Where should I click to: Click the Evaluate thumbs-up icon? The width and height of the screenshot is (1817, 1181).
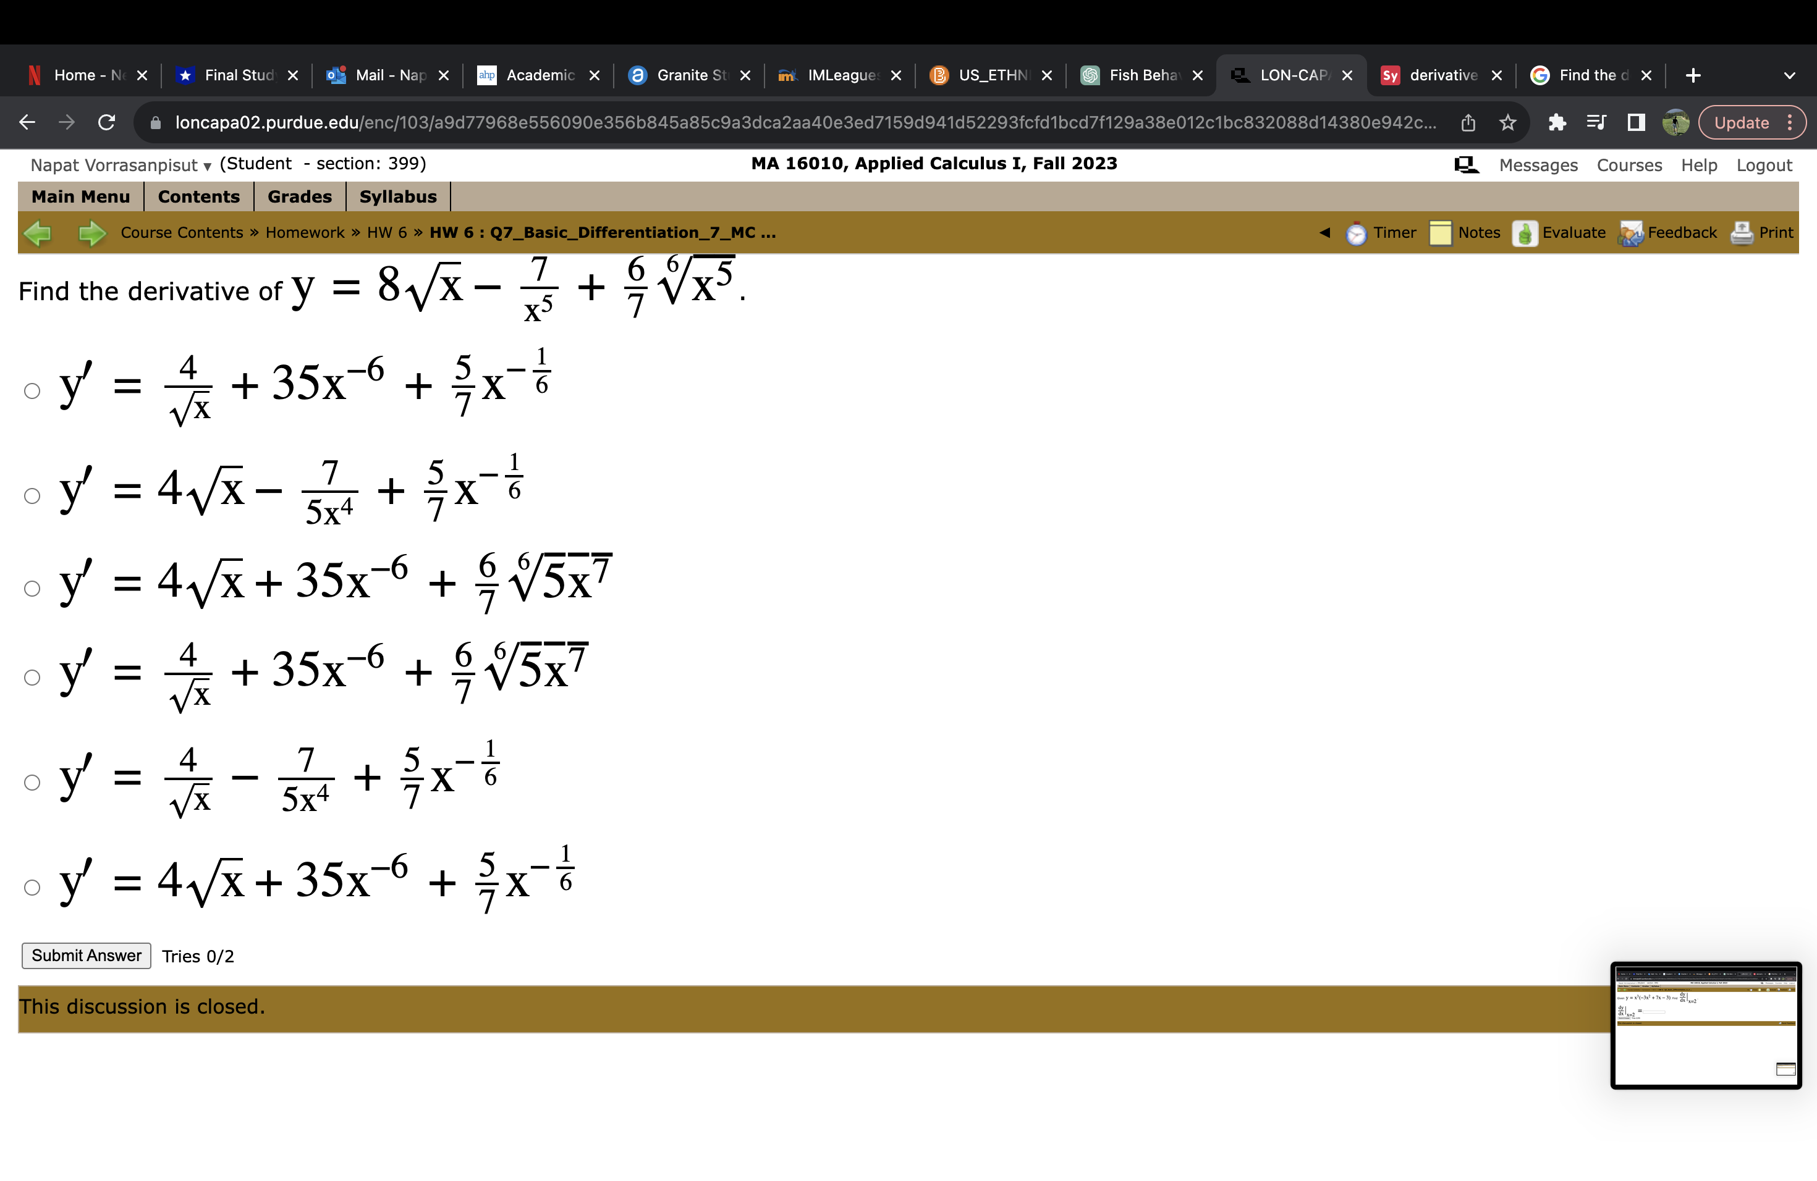(1525, 233)
